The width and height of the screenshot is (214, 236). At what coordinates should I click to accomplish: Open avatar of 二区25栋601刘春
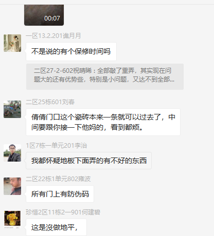(12, 109)
